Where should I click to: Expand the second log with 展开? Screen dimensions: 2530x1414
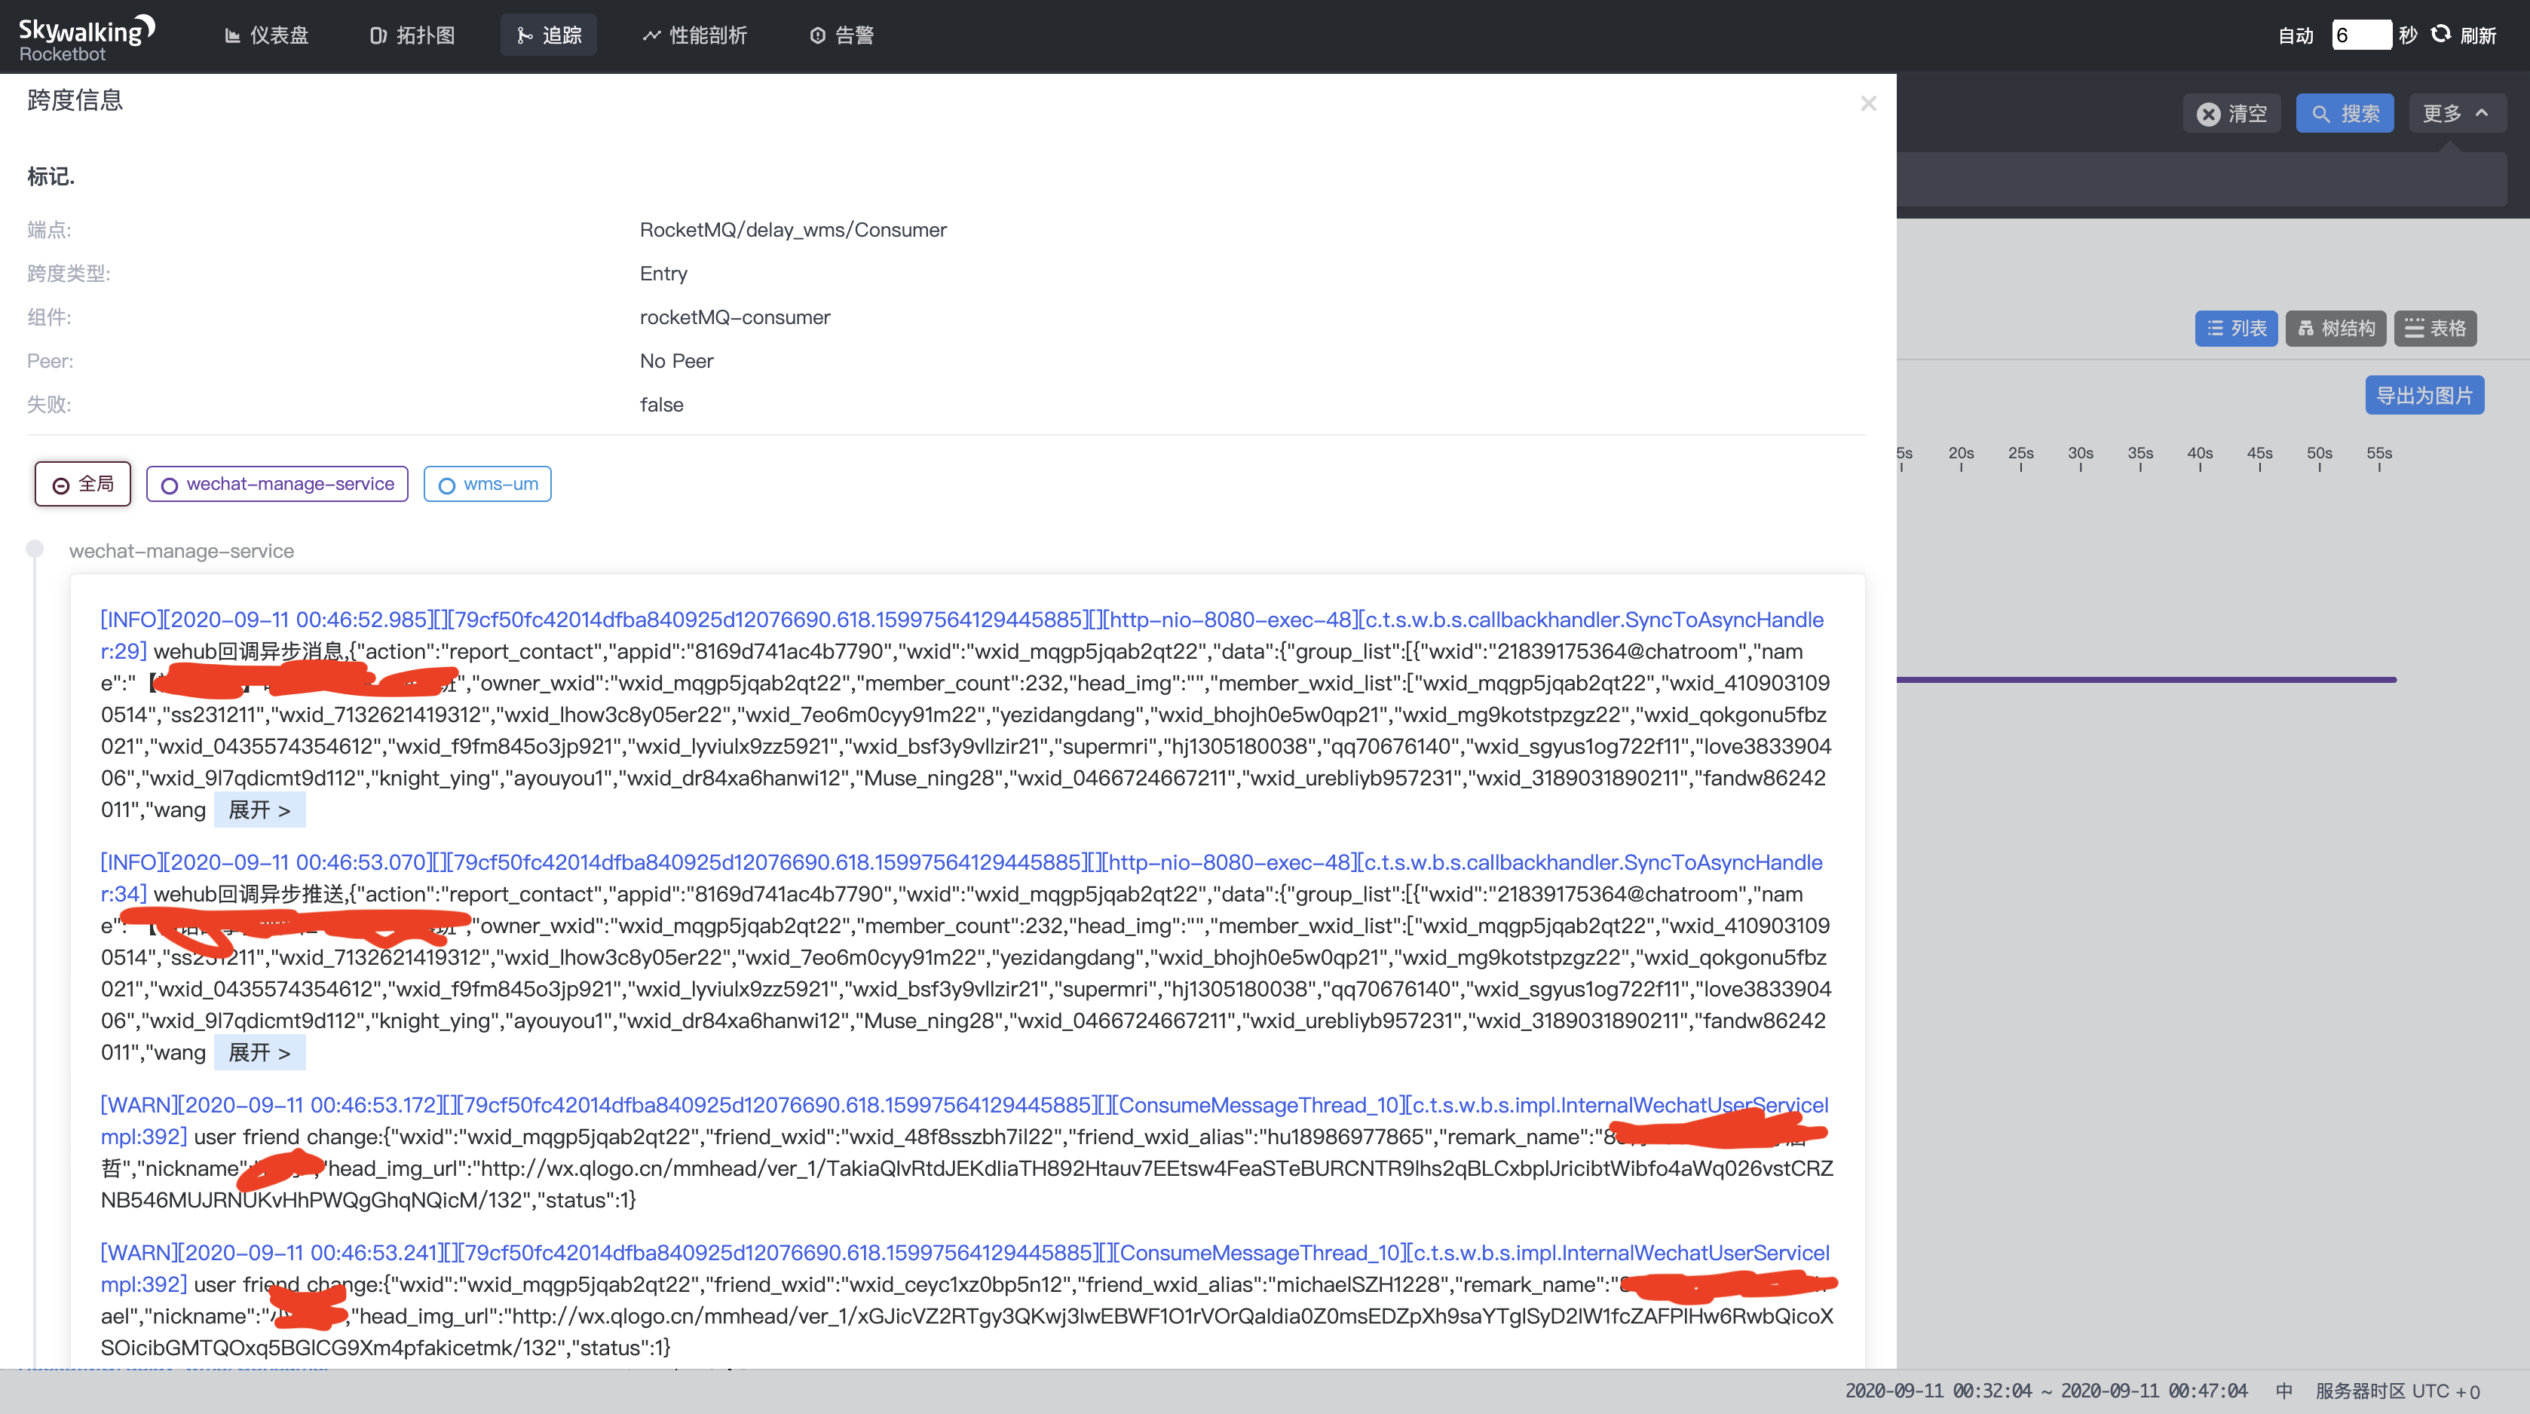point(259,1053)
